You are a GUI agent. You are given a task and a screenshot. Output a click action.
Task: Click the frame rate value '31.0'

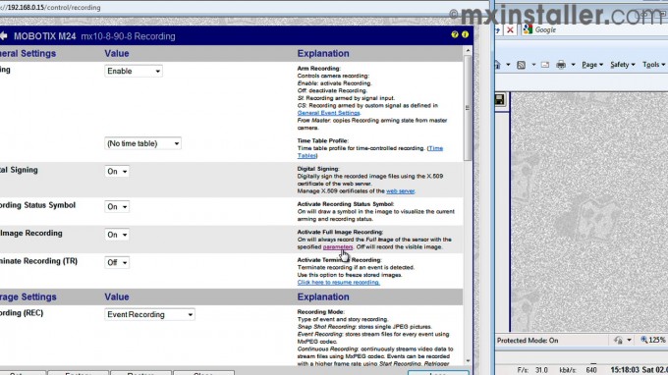541,370
